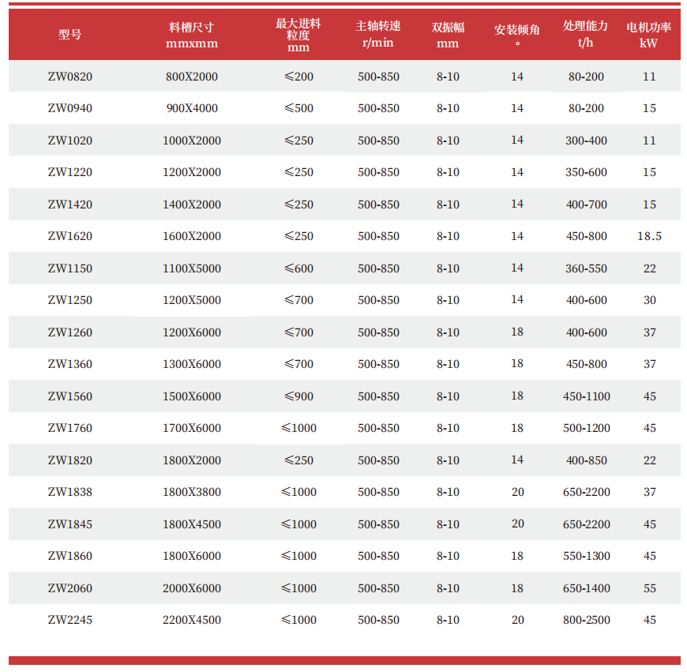
Task: Click the 最大进料粒度 header cell
Action: (x=298, y=35)
